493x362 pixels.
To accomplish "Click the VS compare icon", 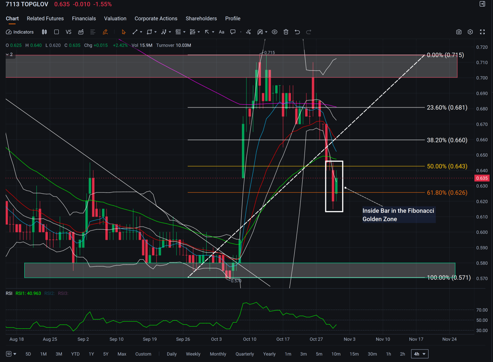I will click(x=68, y=32).
